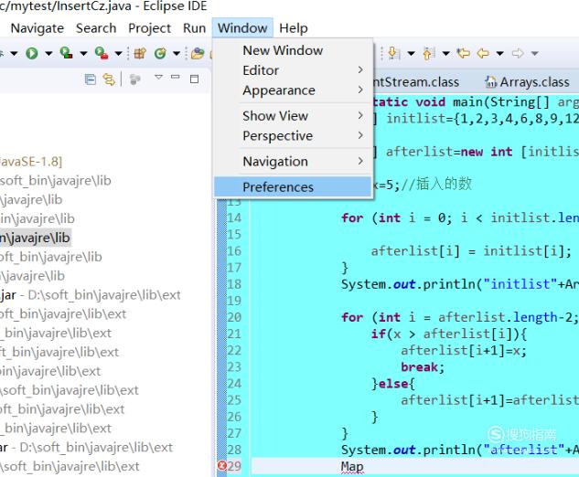Image resolution: width=579 pixels, height=477 pixels.
Task: Open the External Tools dropdown arrow
Action: click(x=118, y=54)
